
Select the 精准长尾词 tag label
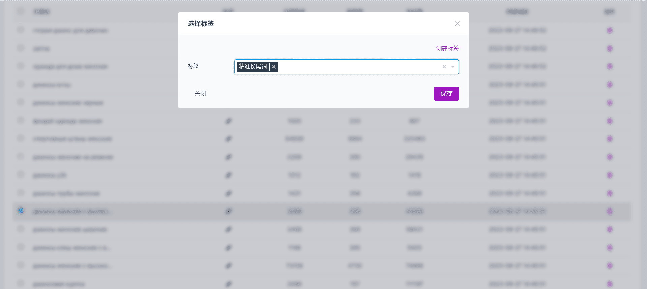point(253,67)
